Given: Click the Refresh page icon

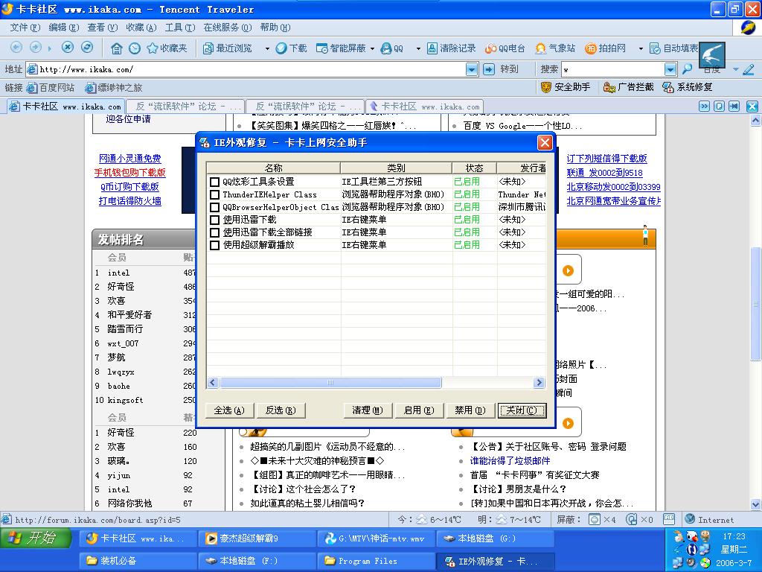Looking at the screenshot, I should 87,47.
